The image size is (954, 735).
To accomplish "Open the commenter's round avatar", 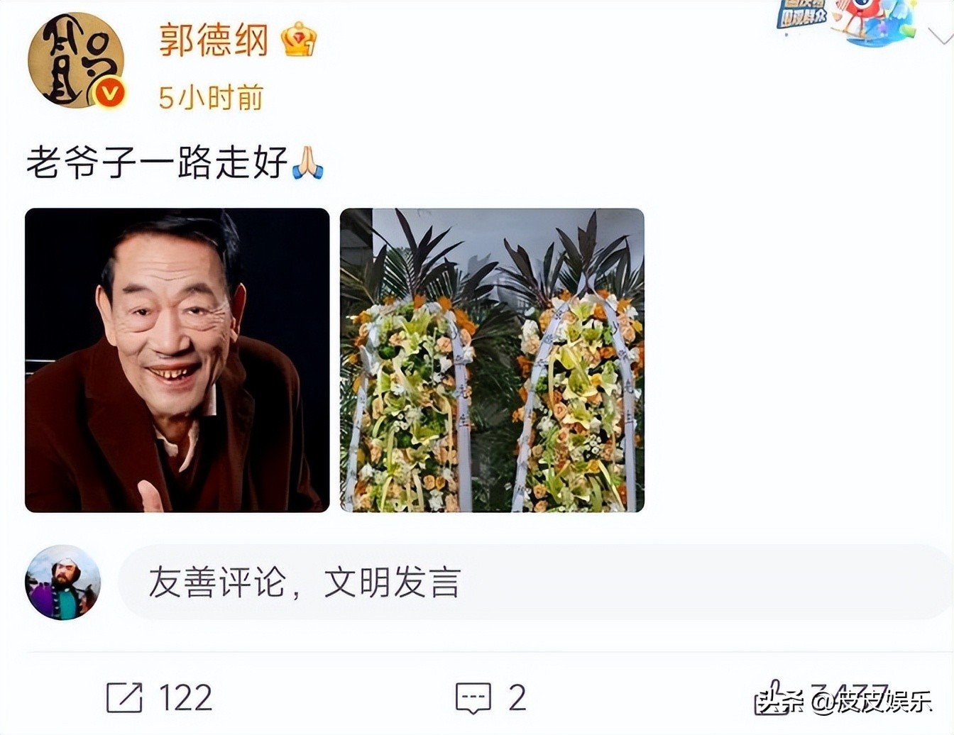I will [62, 582].
